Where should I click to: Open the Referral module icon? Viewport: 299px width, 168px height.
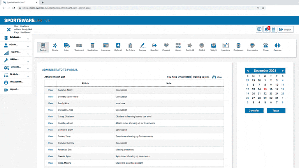pyautogui.click(x=118, y=47)
